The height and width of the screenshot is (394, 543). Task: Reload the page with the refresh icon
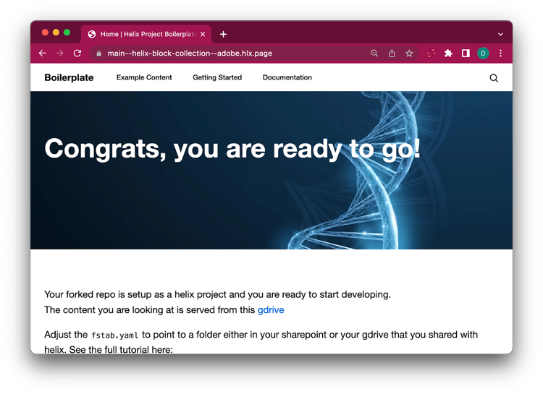[x=77, y=53]
